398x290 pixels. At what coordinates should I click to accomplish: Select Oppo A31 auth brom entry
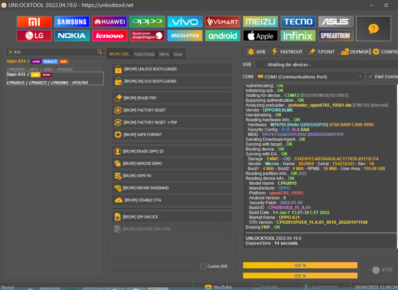pos(55,78)
